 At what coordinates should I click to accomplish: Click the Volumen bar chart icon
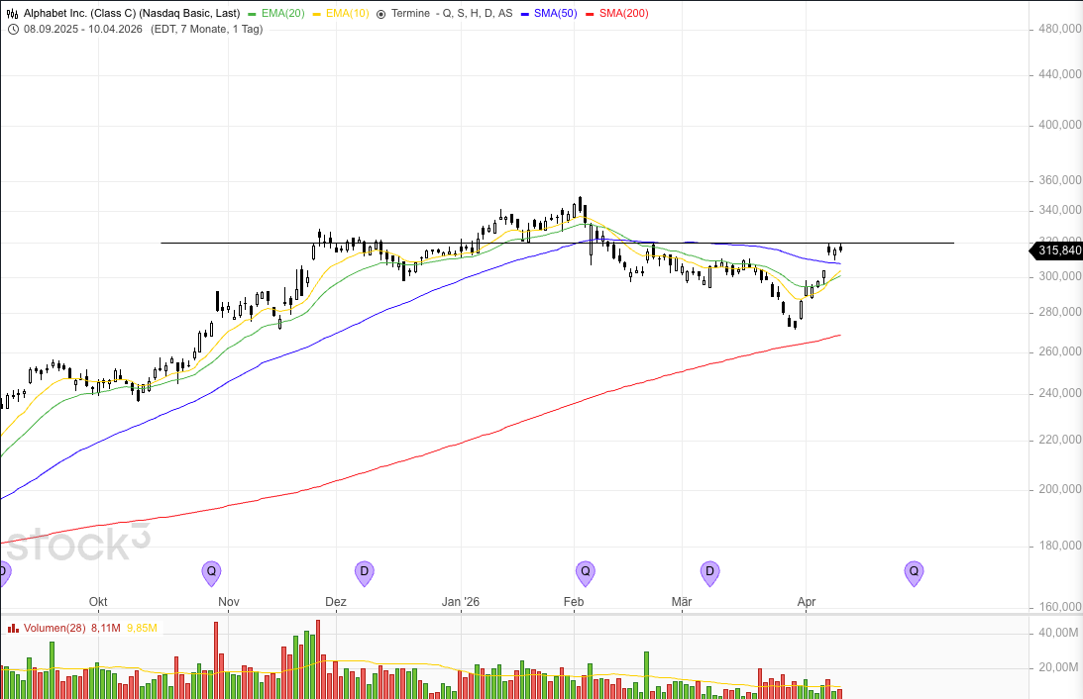click(x=13, y=629)
